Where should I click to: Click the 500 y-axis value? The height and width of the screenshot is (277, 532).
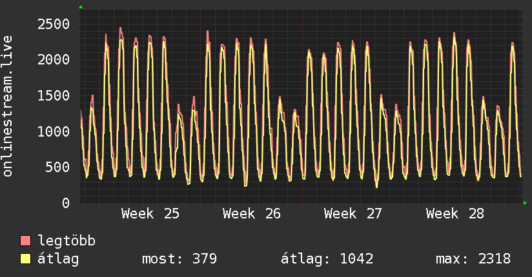click(57, 167)
